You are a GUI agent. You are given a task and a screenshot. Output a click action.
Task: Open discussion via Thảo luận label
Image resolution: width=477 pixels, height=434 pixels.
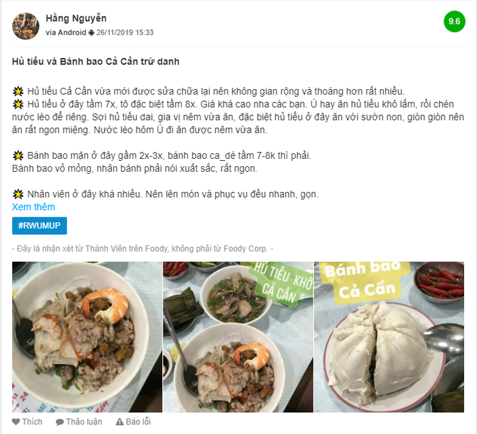(84, 422)
